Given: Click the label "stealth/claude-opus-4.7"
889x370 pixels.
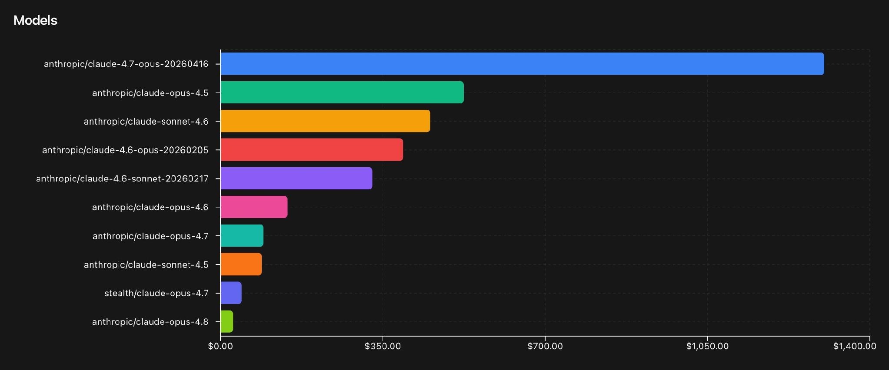Looking at the screenshot, I should [x=156, y=293].
